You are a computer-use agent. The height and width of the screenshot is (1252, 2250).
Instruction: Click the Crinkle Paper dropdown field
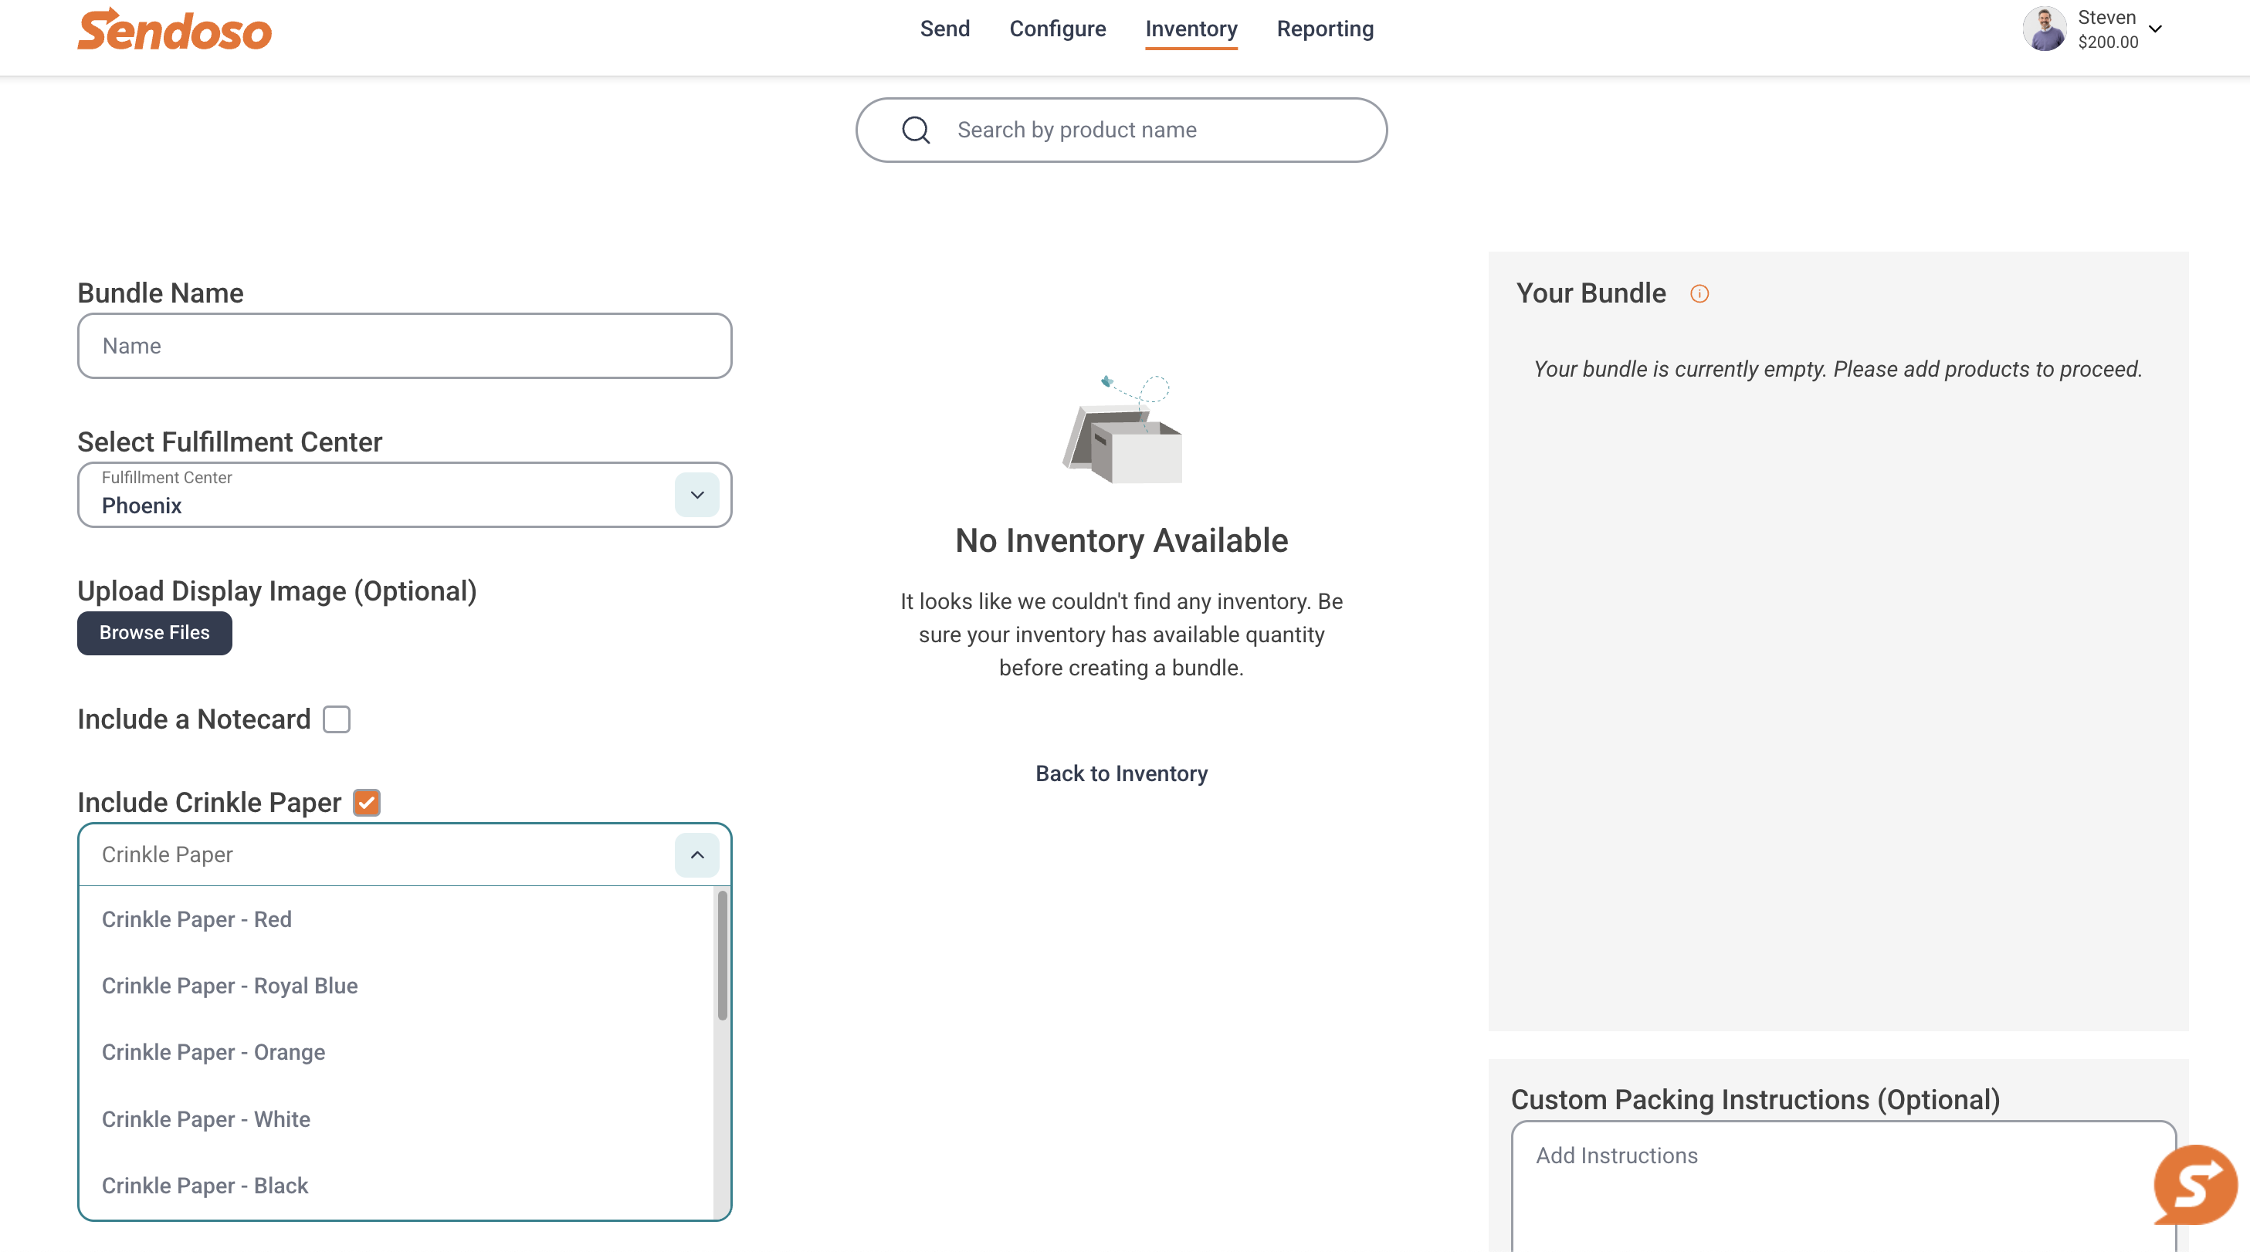click(405, 854)
